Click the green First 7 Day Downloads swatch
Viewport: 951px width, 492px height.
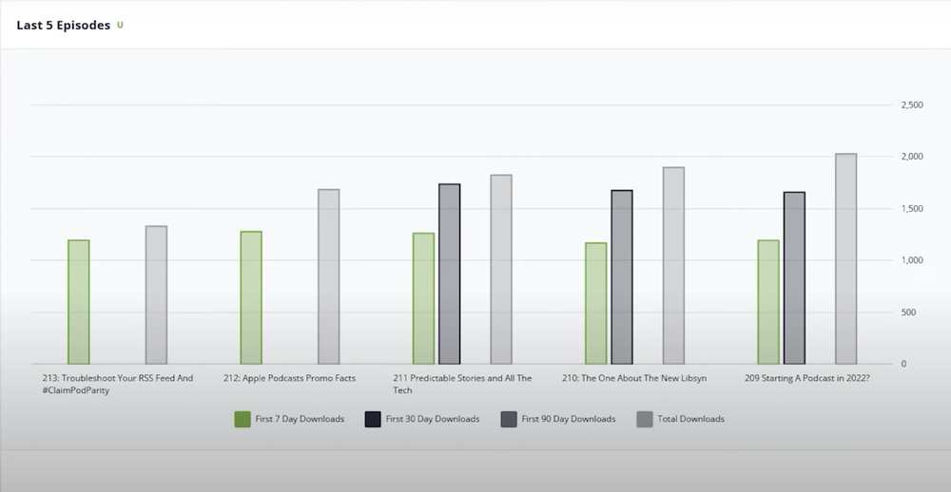click(x=243, y=419)
